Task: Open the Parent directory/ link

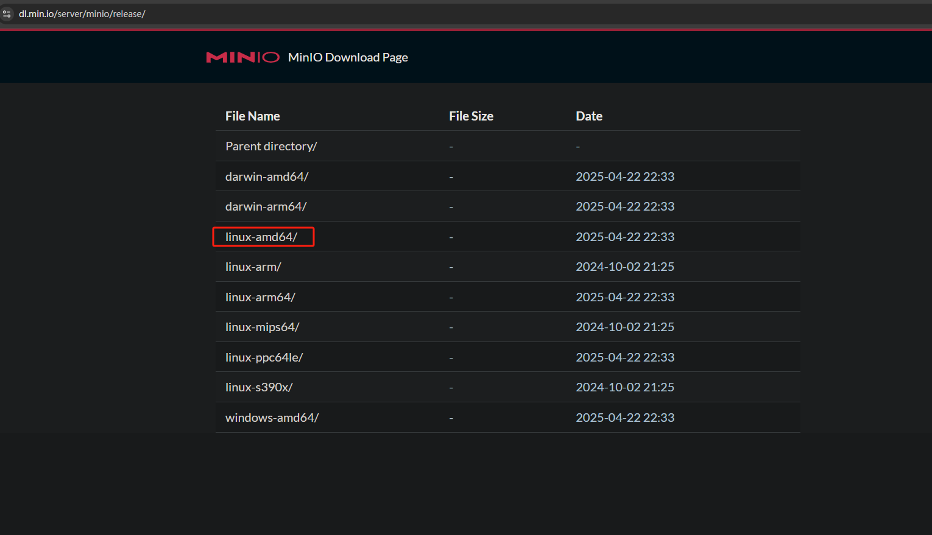Action: click(271, 146)
